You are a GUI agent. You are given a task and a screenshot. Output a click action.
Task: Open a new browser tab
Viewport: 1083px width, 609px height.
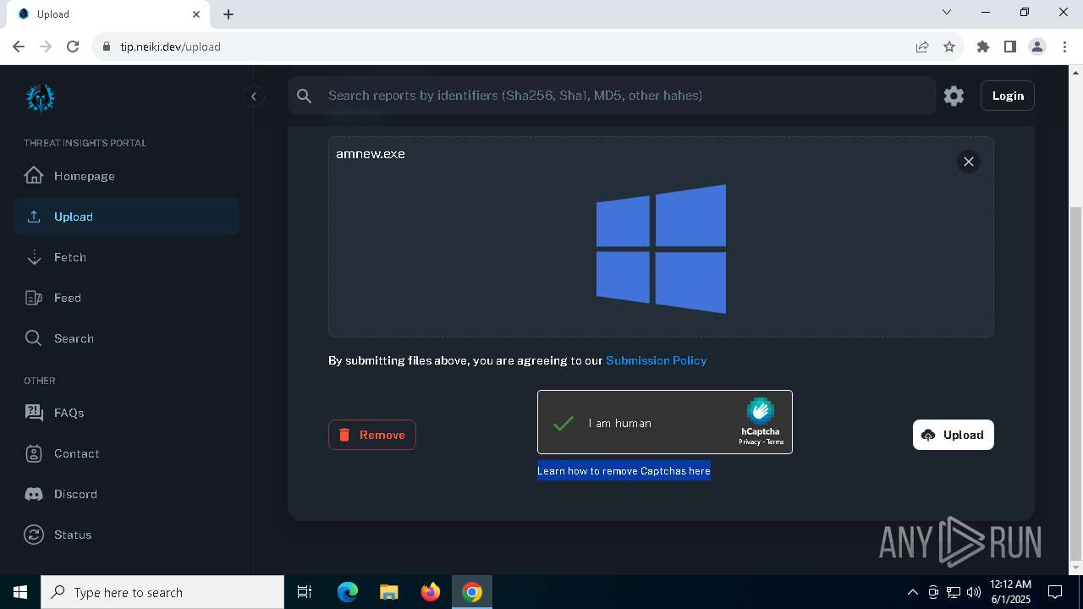coord(228,14)
